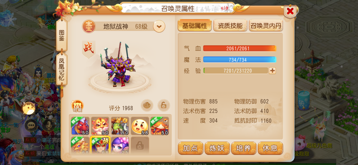
Task: Toggle the padlock lock icon
Action: click(164, 105)
